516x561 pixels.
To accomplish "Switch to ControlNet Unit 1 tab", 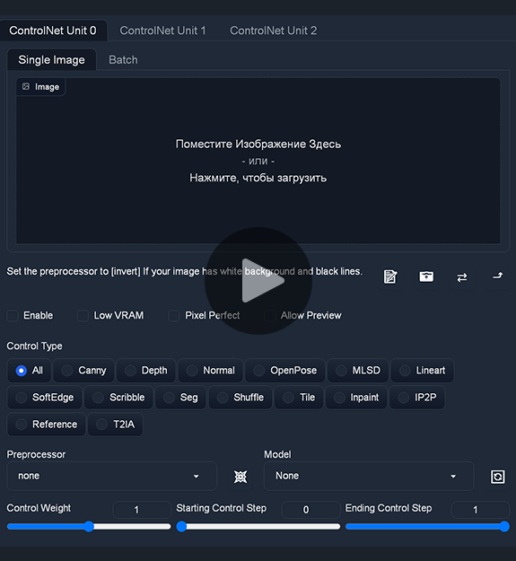I will pyautogui.click(x=162, y=31).
